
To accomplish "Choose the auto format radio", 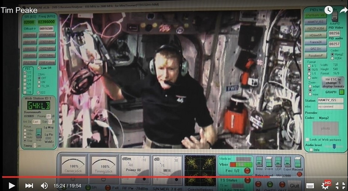I will 309,78.
